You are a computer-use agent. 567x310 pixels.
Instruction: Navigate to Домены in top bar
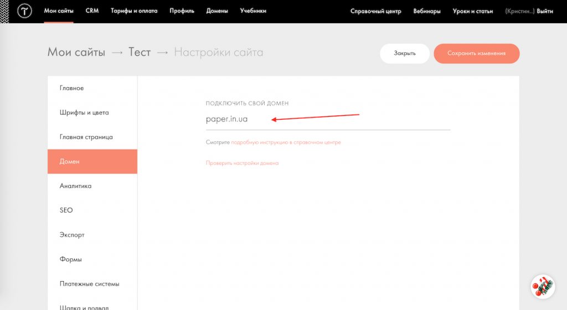[217, 11]
